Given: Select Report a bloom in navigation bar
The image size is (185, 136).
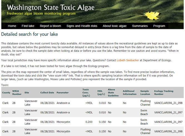Looking at the screenshot, I should [x=50, y=26].
